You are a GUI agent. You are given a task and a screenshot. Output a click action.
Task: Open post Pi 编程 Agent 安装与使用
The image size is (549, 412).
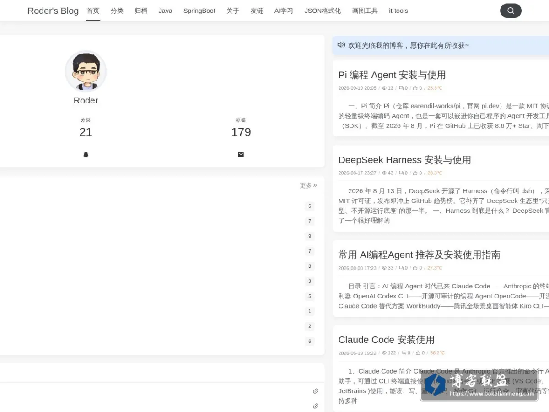[x=392, y=75]
